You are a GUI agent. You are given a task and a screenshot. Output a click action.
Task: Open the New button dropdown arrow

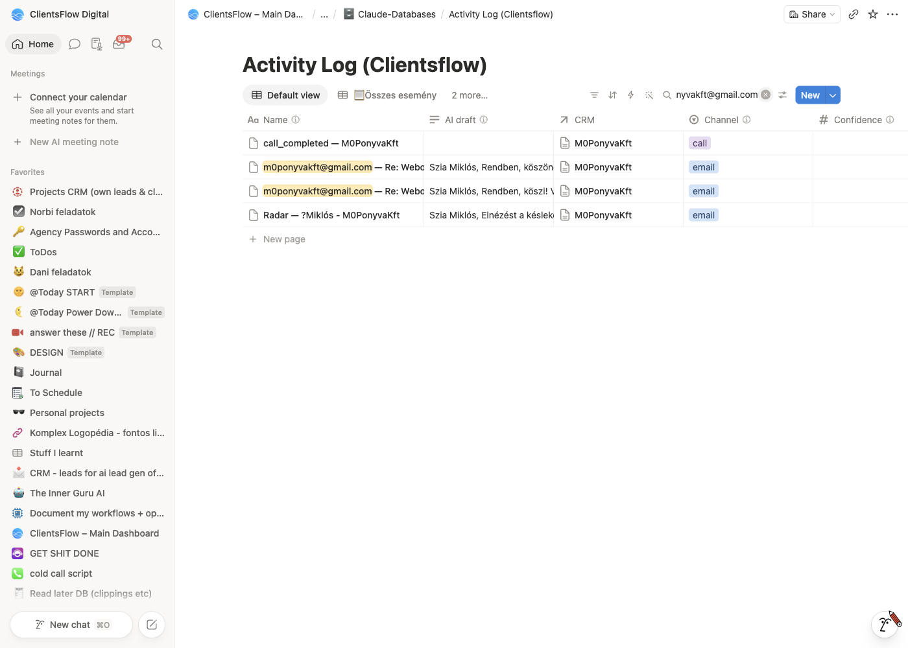click(x=833, y=95)
